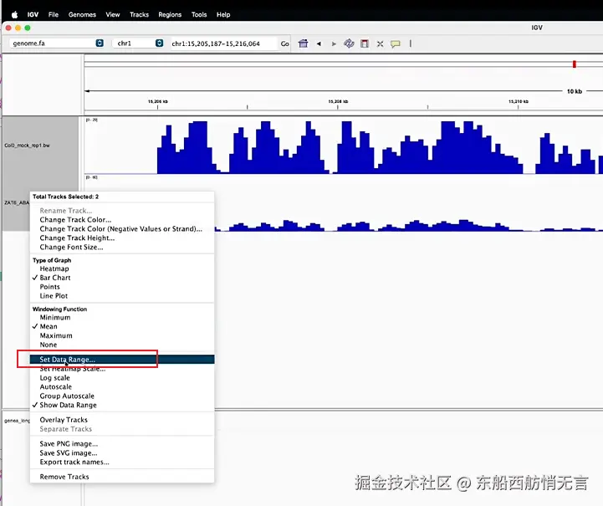Open the Help menu
The image size is (603, 506).
223,14
